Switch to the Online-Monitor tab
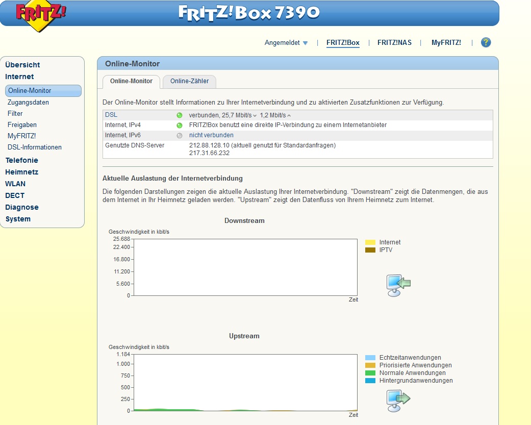 pos(131,81)
